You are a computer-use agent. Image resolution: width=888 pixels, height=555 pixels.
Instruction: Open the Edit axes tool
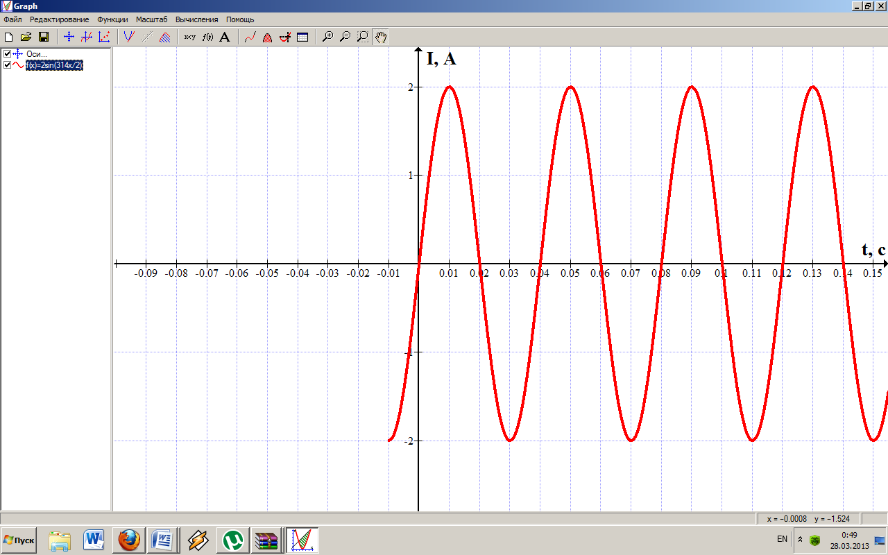click(x=69, y=37)
